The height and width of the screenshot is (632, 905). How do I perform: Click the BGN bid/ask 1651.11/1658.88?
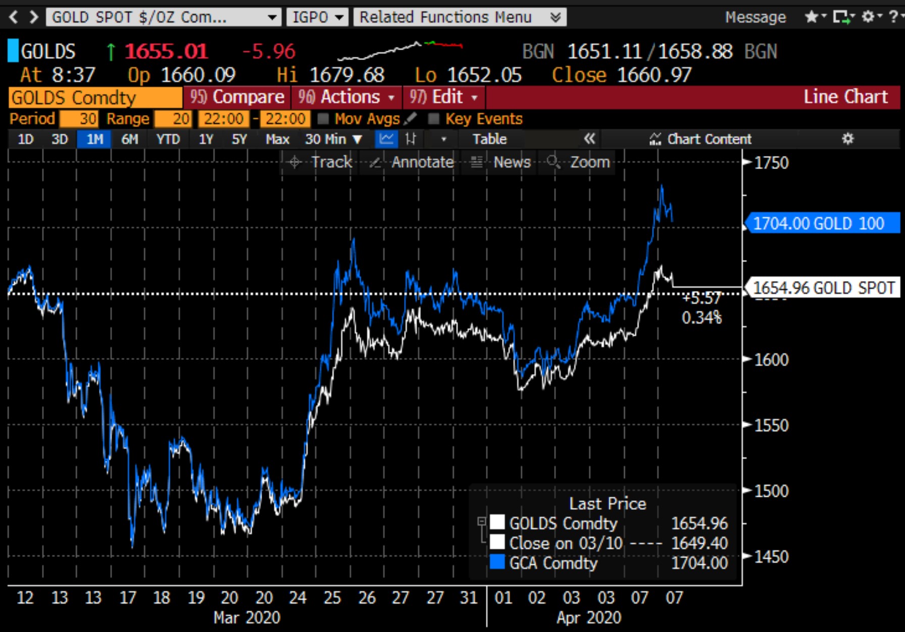tap(650, 51)
